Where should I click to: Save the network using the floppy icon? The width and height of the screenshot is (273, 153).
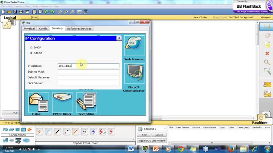pyautogui.click(x=15, y=12)
